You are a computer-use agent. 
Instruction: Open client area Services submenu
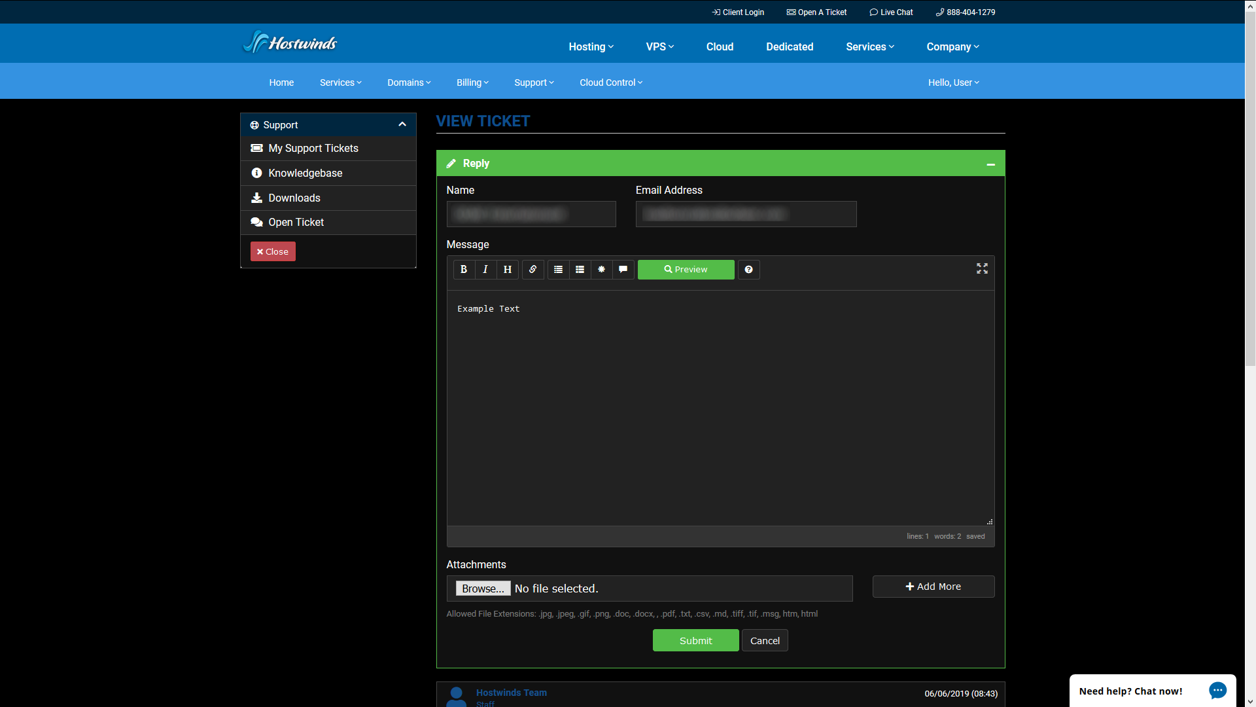(340, 82)
